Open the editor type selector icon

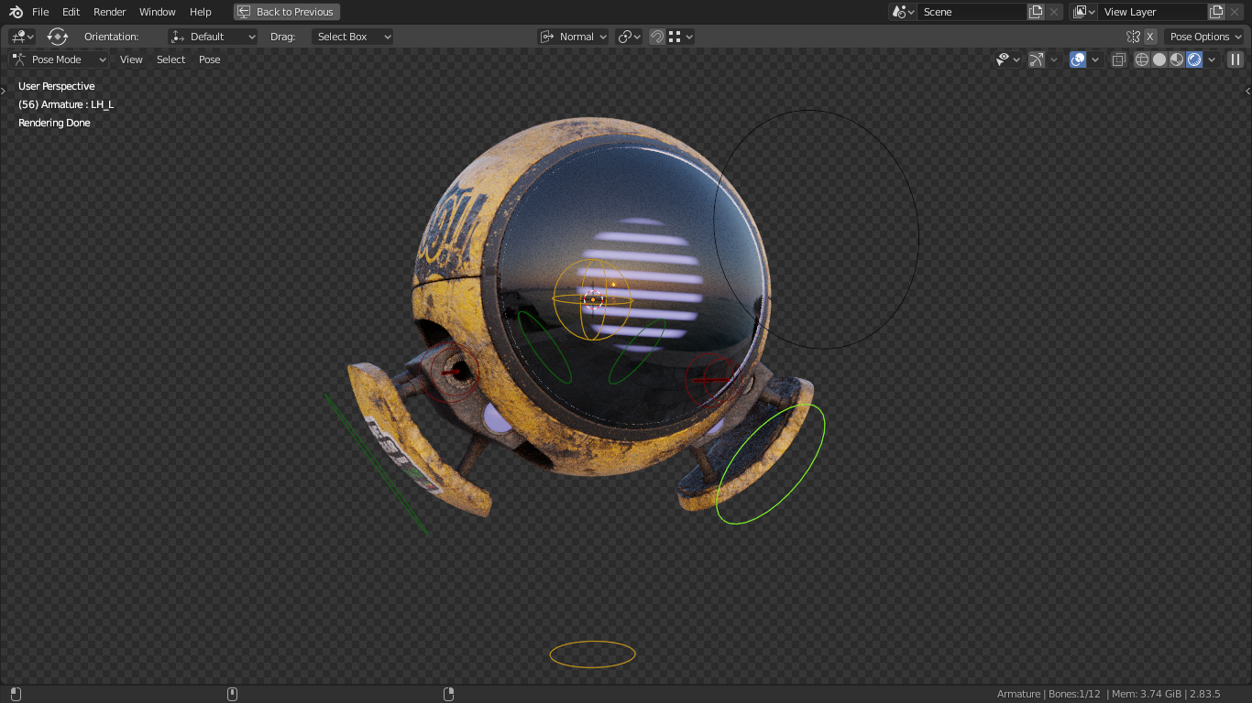tap(16, 37)
